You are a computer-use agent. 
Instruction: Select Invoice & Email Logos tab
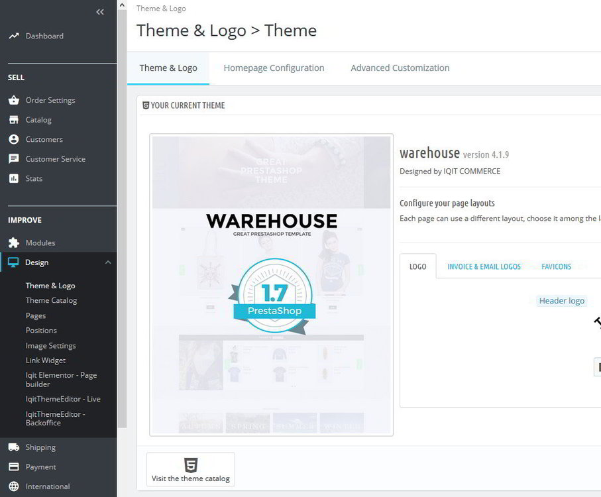484,266
